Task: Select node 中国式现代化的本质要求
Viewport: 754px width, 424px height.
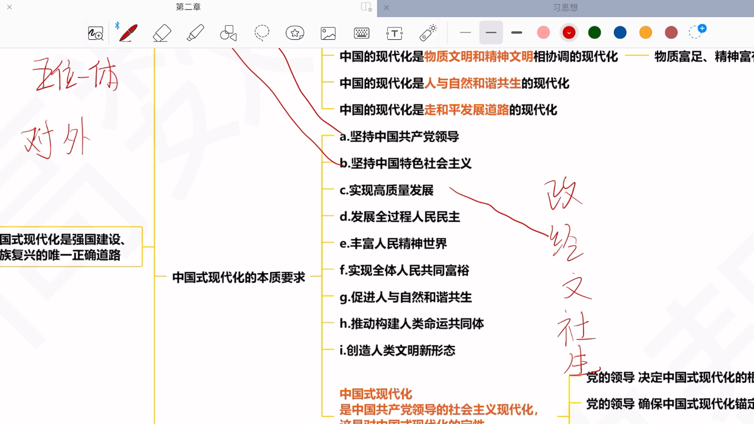Action: pyautogui.click(x=239, y=277)
